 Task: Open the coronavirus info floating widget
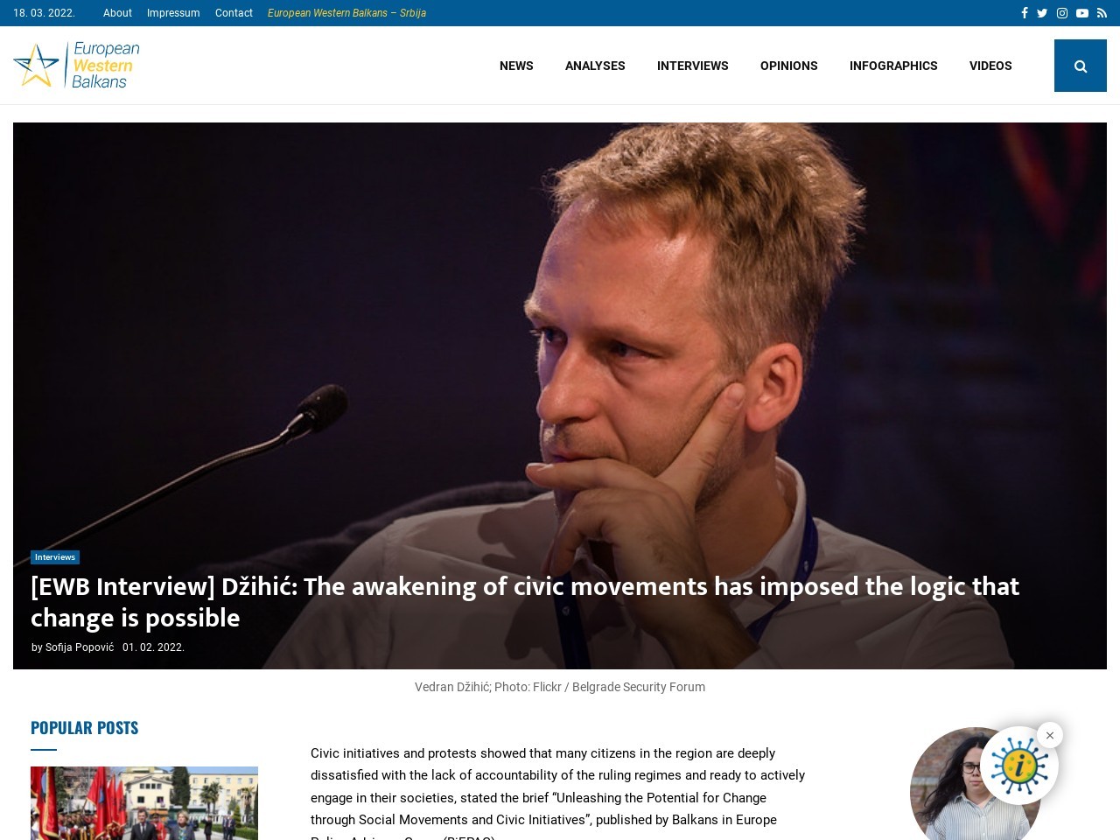(1019, 766)
